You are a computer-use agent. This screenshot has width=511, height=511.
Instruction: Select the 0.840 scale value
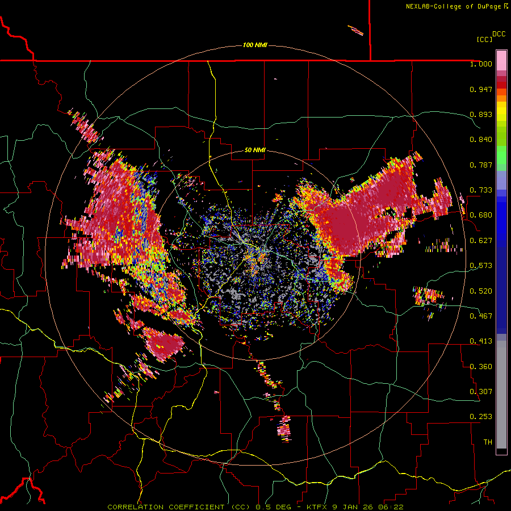click(481, 140)
